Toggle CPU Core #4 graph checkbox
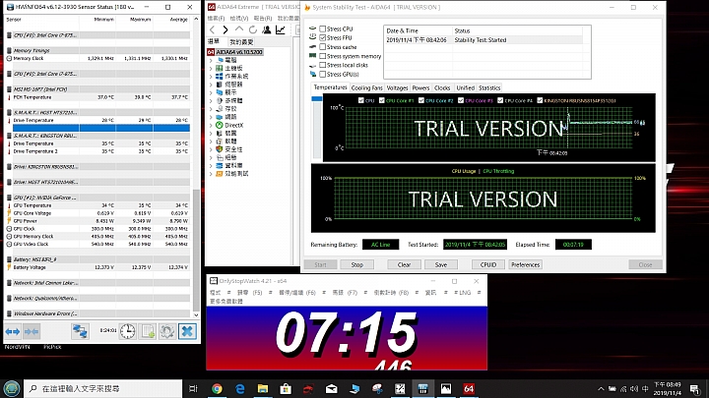Image resolution: width=709 pixels, height=398 pixels. 500,100
